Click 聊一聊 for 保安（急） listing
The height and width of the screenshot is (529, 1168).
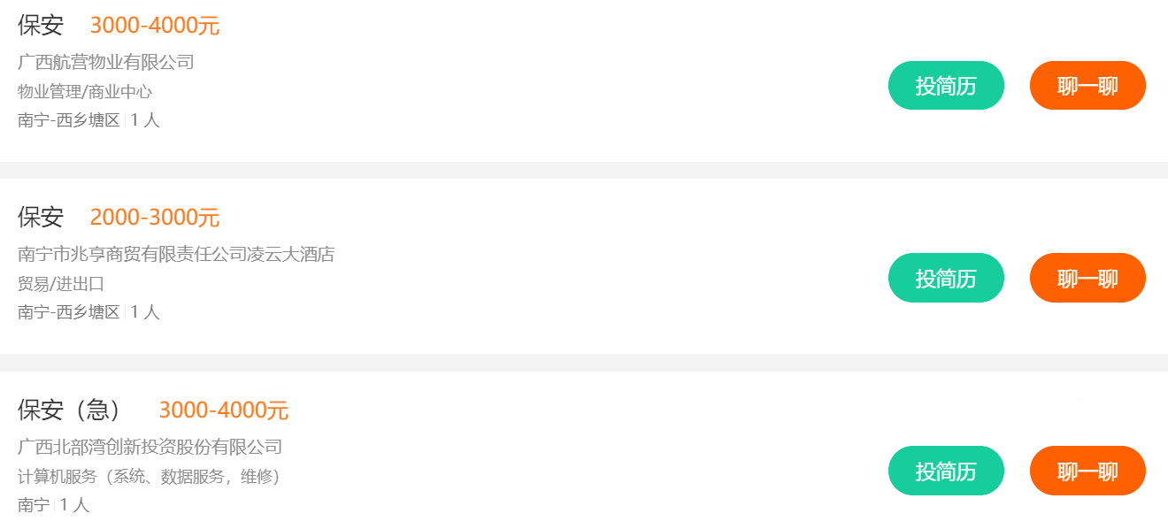[1087, 471]
